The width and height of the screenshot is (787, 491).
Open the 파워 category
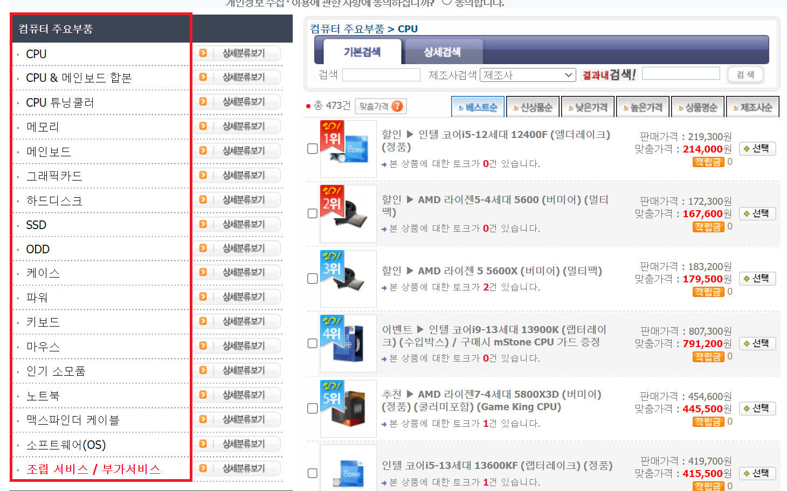tap(37, 298)
